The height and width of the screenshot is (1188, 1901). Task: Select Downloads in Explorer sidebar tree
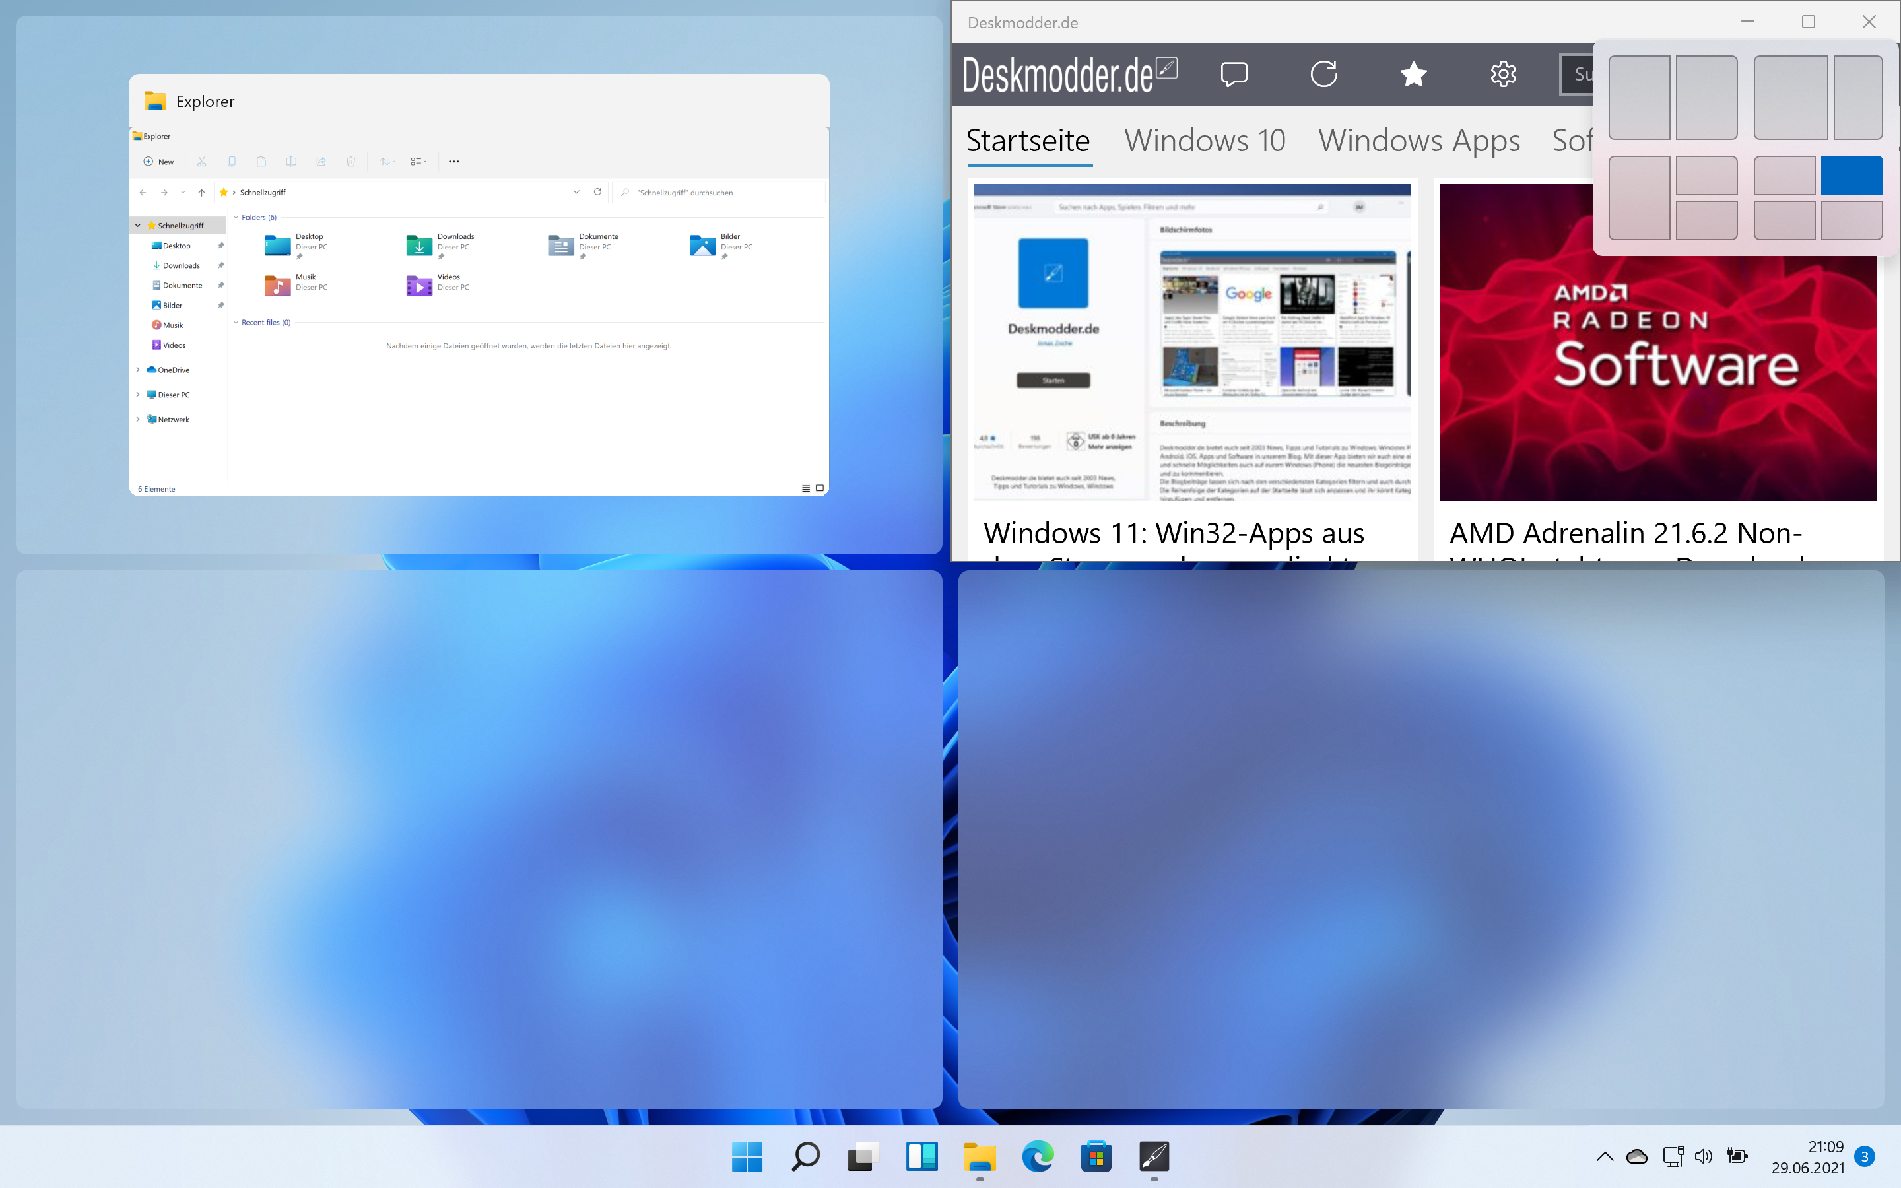[x=181, y=265]
